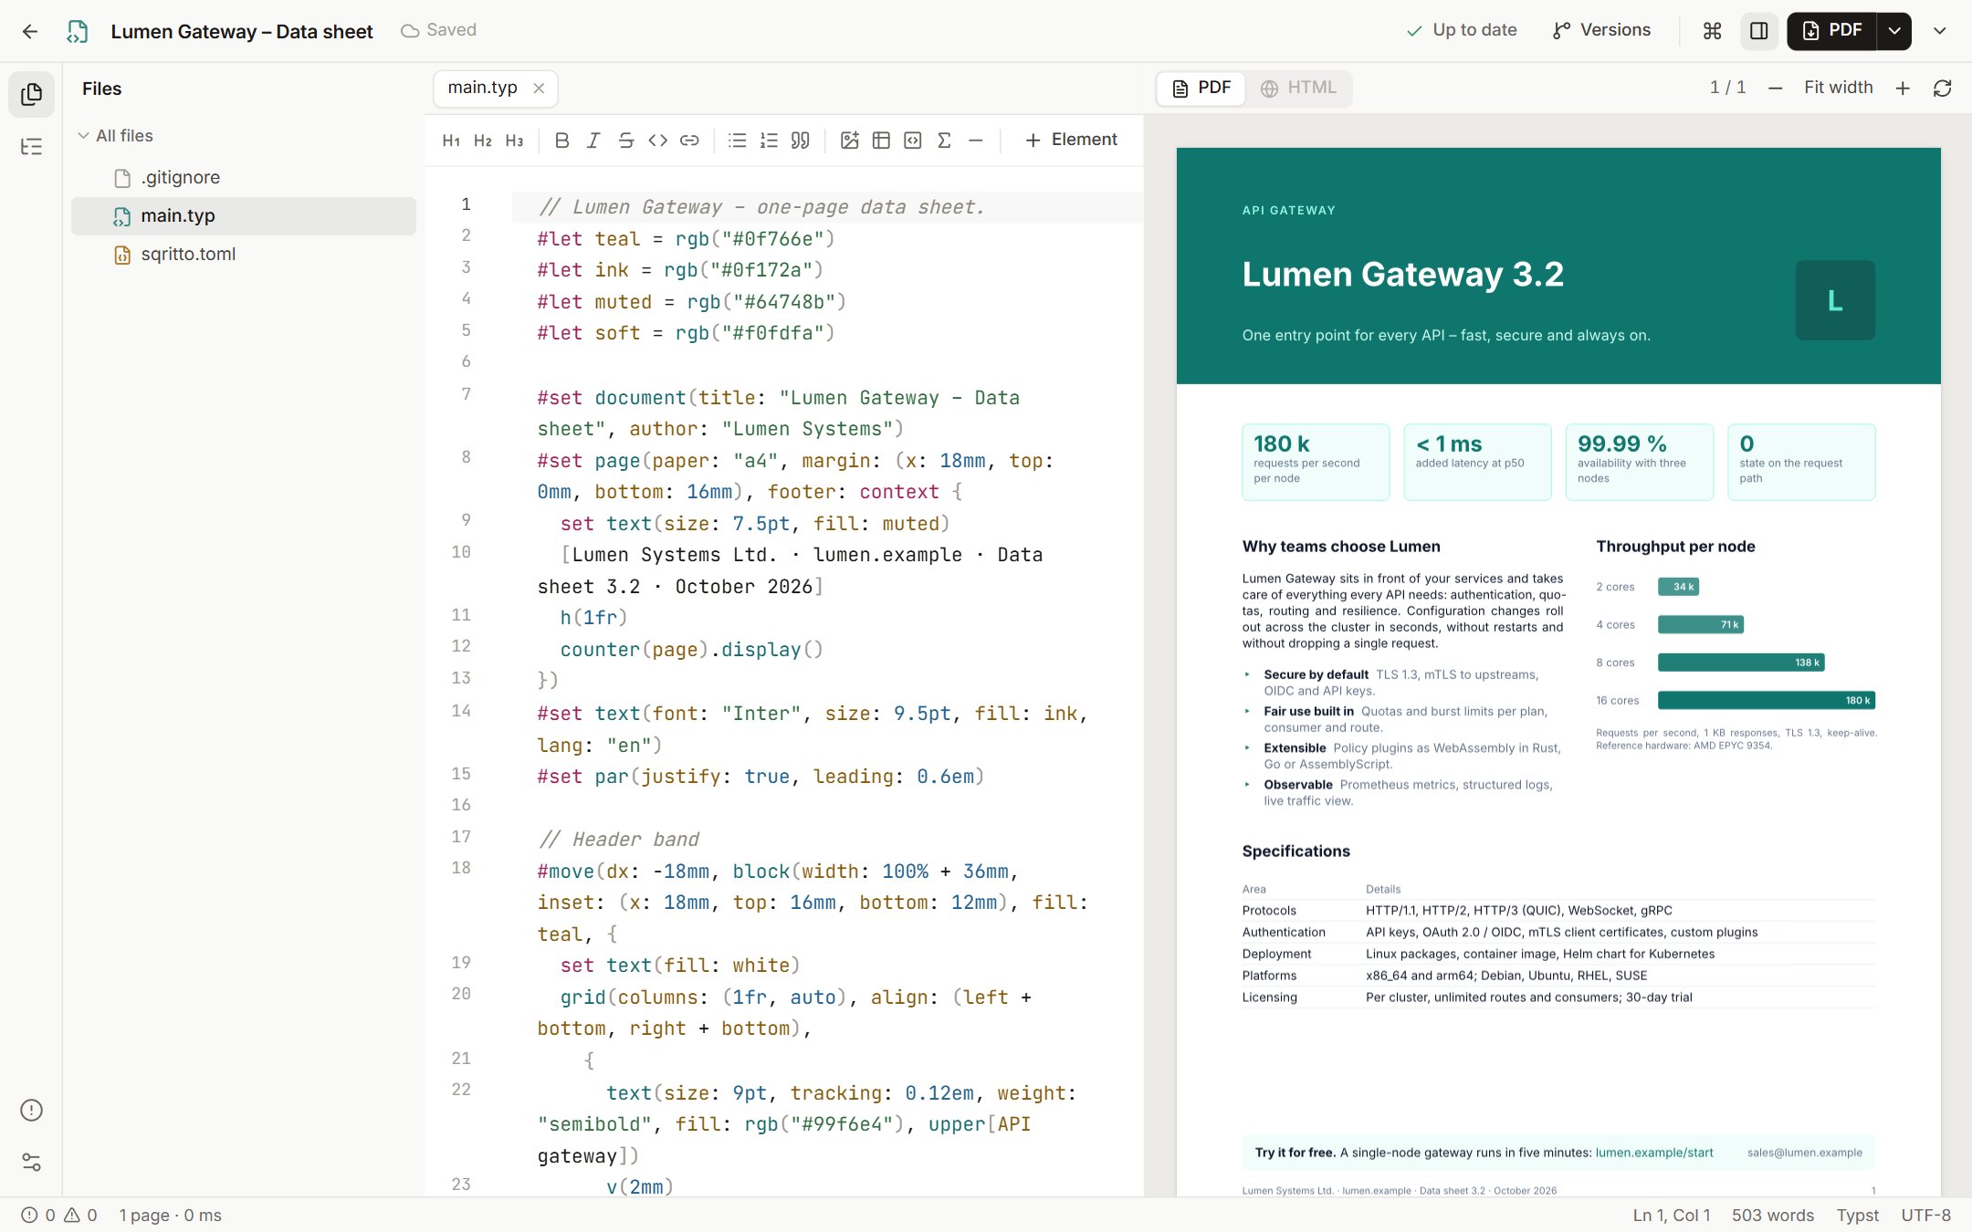Apply bold formatting
The image size is (1972, 1232).
[562, 141]
